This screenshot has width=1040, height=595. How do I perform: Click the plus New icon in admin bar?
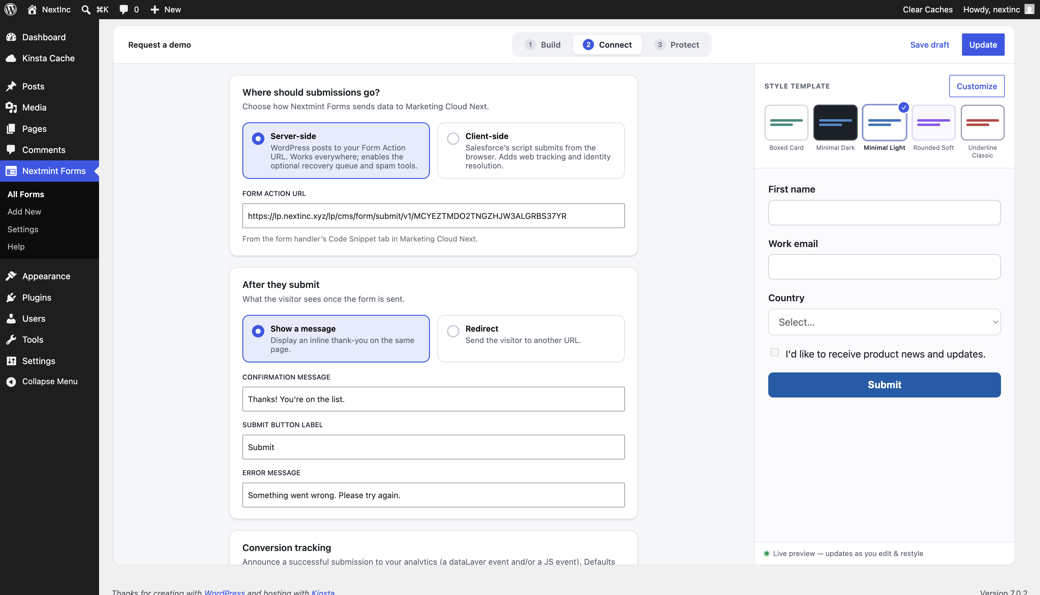[154, 9]
